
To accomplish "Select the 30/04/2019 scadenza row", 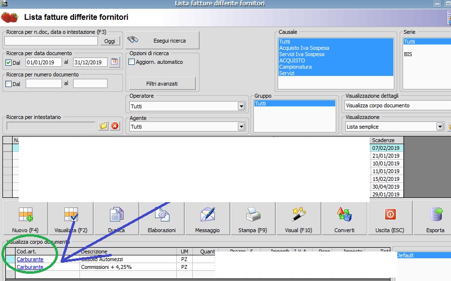I will pyautogui.click(x=387, y=187).
